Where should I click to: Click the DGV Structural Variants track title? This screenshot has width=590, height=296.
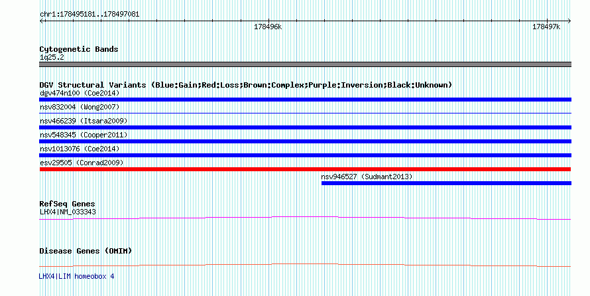[246, 85]
